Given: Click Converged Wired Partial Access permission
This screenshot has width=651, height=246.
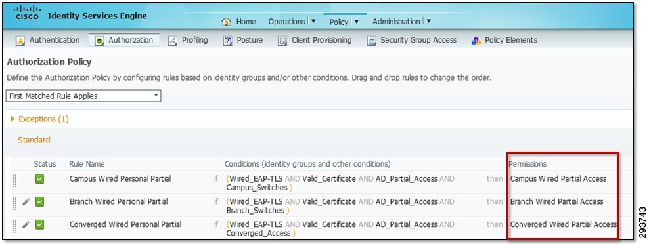Looking at the screenshot, I should tap(564, 224).
